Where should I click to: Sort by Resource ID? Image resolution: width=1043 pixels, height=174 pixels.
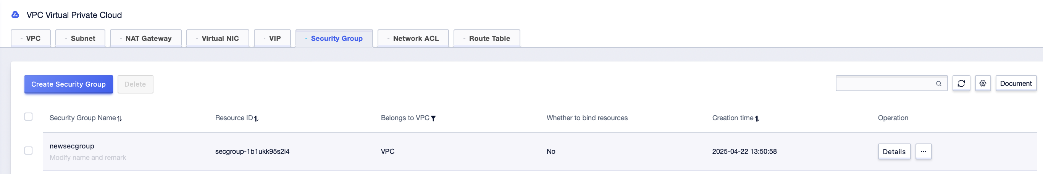point(256,119)
